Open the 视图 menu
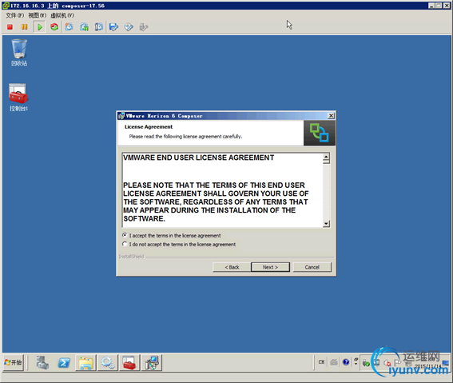The width and height of the screenshot is (453, 383). pos(37,15)
